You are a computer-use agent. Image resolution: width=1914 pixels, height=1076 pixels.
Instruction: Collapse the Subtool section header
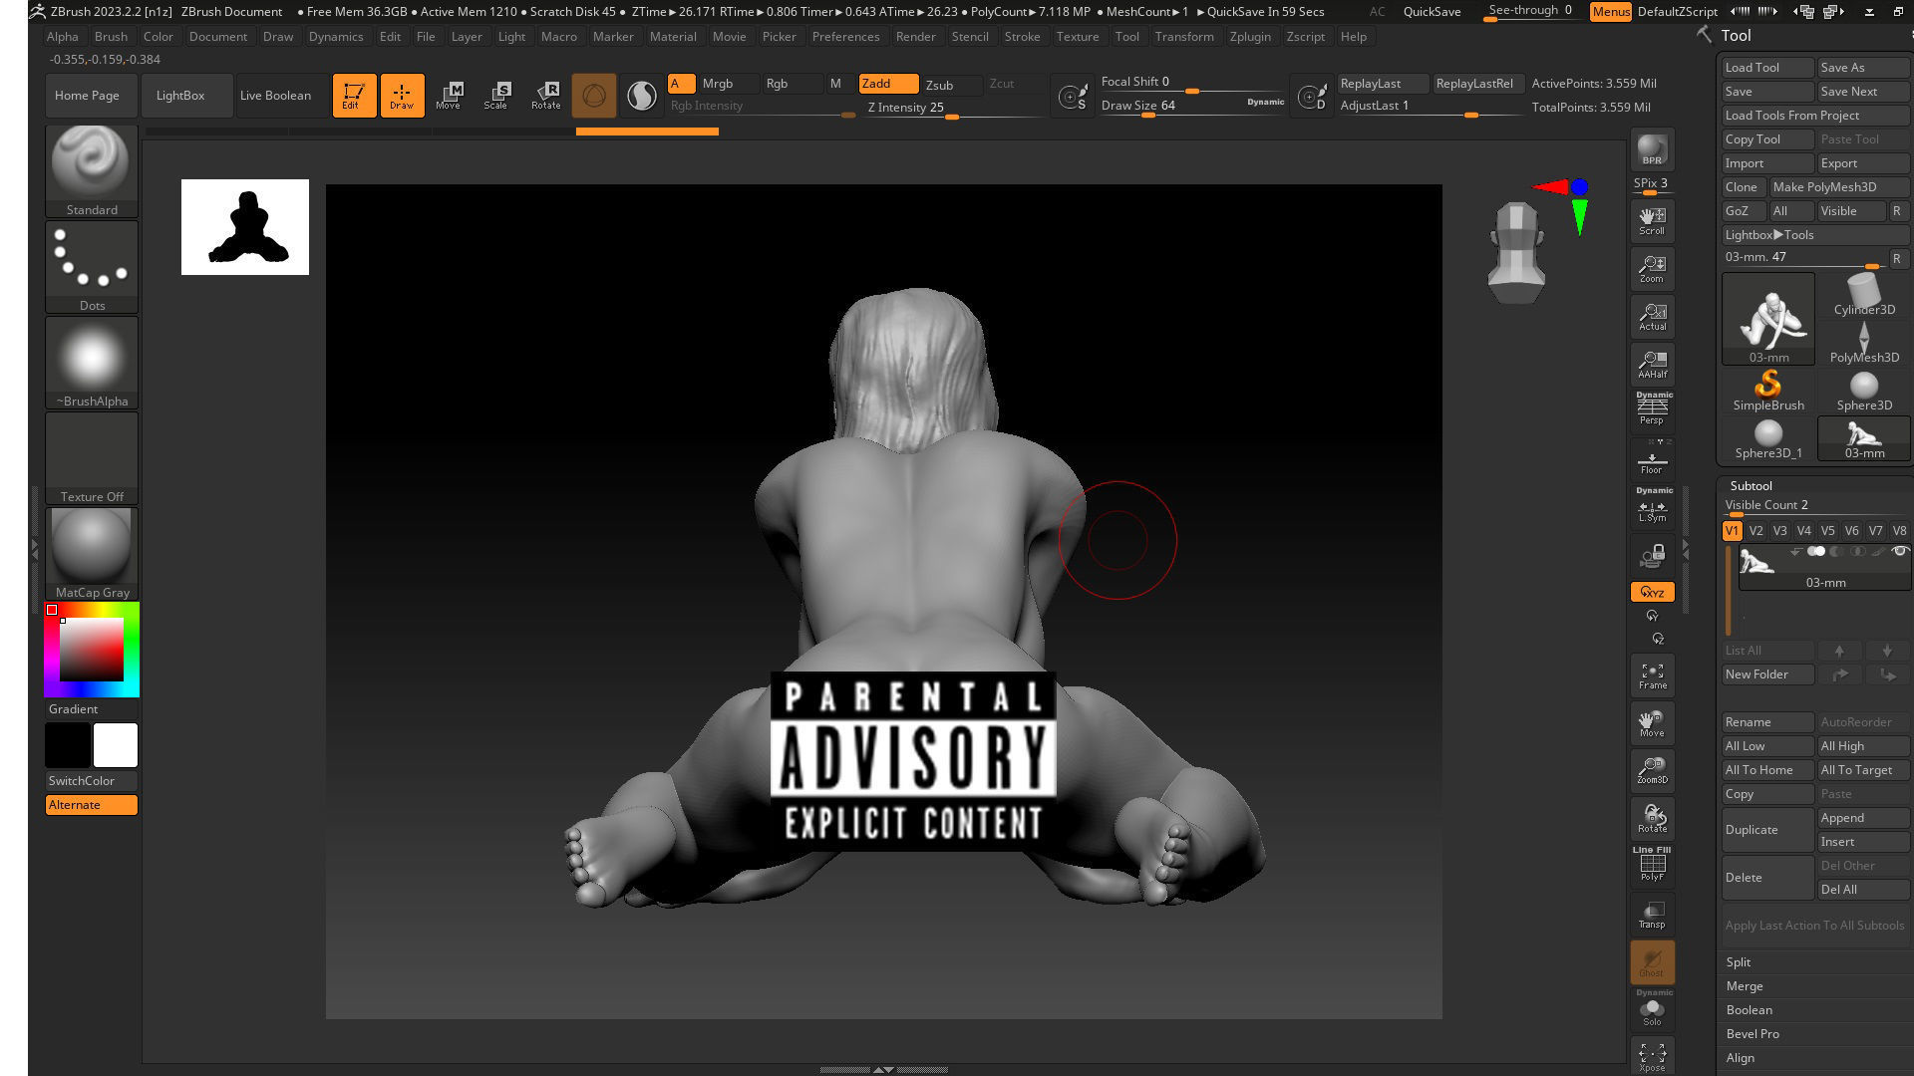pyautogui.click(x=1751, y=486)
